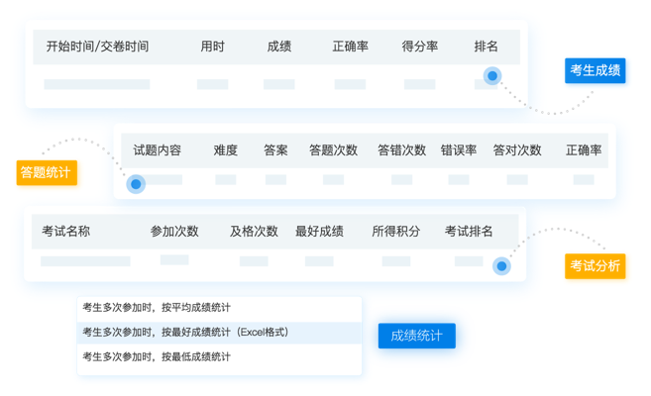This screenshot has height=396, width=651.
Task: Click the 错误率 column header
Action: (459, 150)
